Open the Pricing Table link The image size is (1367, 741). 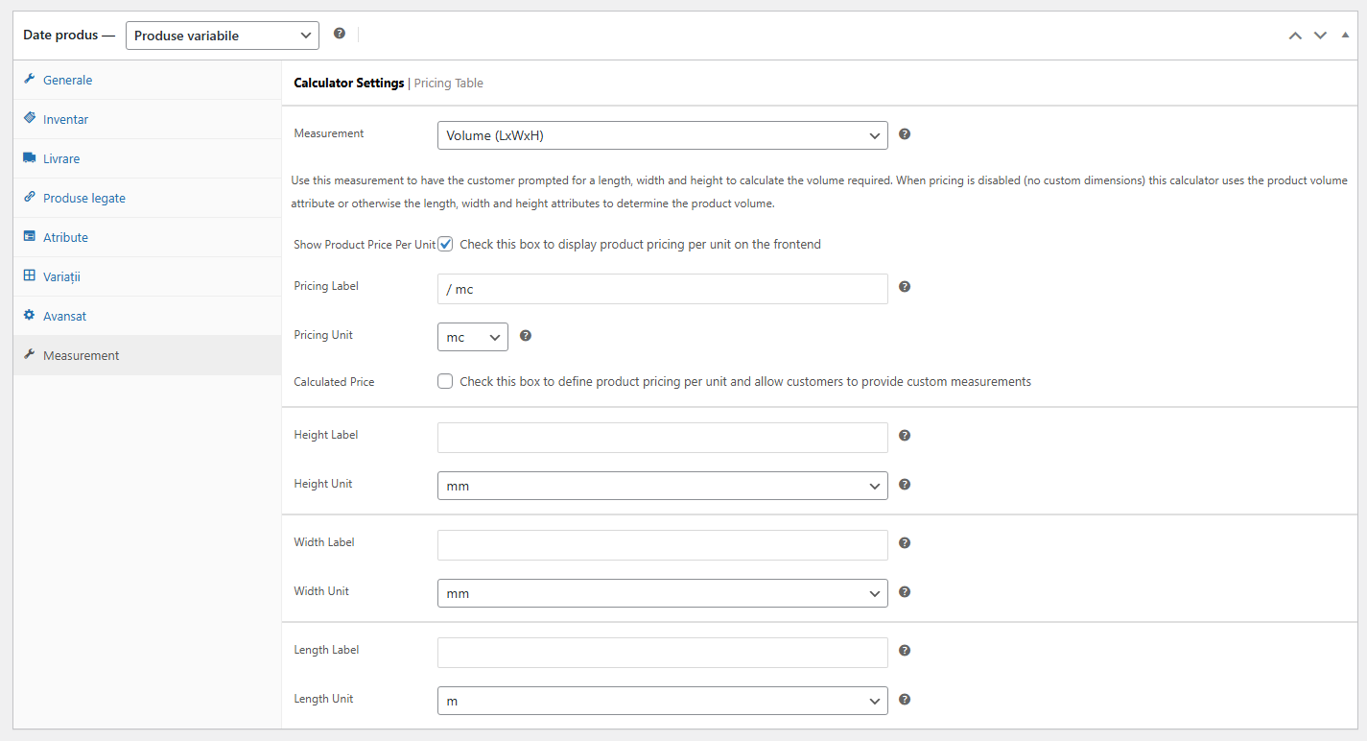[x=448, y=84]
